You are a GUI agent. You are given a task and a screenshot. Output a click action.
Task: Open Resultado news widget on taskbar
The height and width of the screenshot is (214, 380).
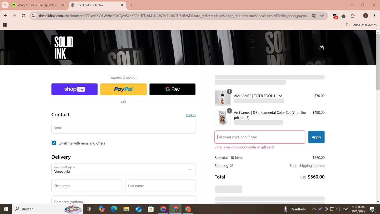point(295,209)
